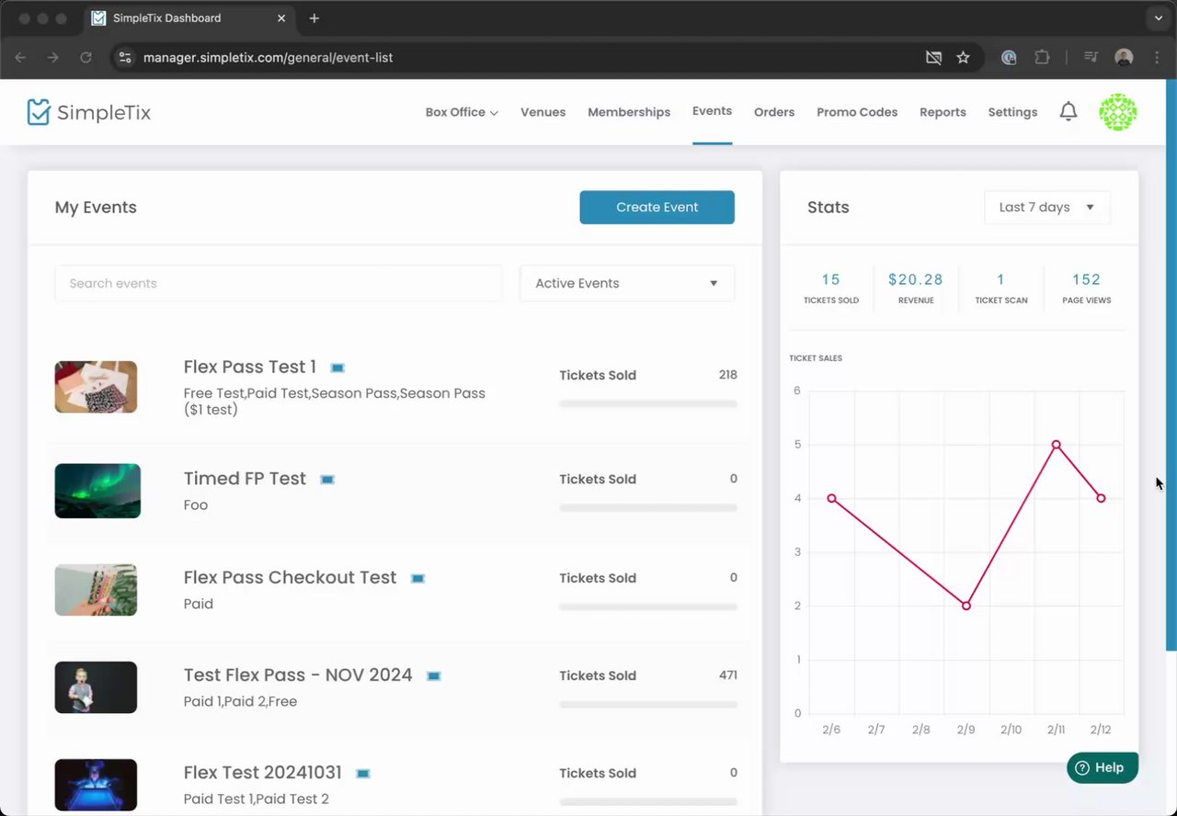Image resolution: width=1177 pixels, height=816 pixels.
Task: Click ticket icon next to Flex Pass Test 1
Action: click(337, 368)
